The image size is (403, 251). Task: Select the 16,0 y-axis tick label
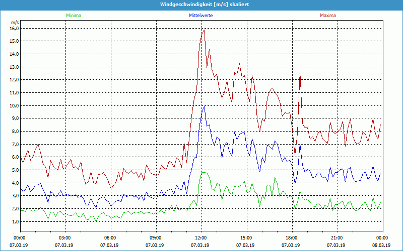[x=14, y=28]
